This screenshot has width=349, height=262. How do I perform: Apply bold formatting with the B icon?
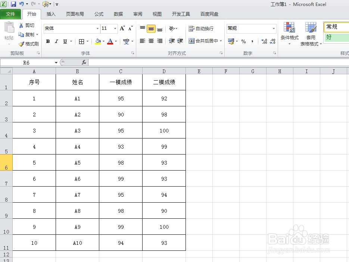[x=47, y=41]
